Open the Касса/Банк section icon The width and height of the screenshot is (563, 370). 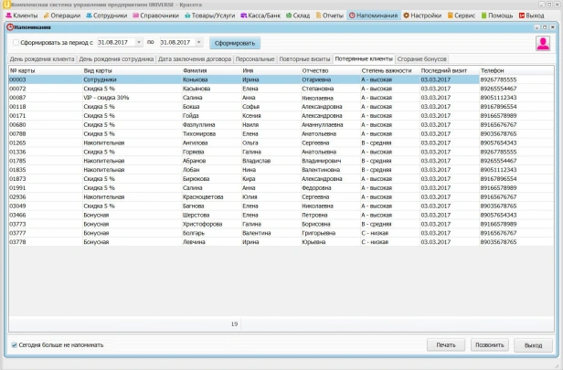tap(243, 16)
